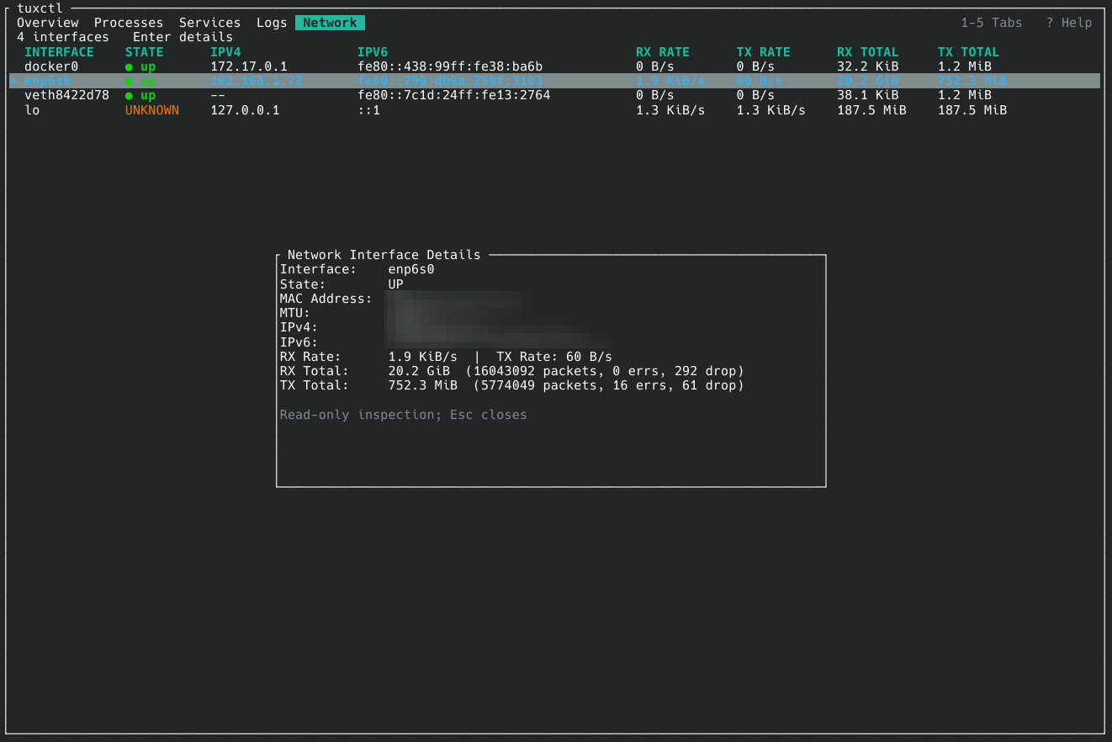Click the active Network tab
The width and height of the screenshot is (1112, 742).
click(x=330, y=23)
